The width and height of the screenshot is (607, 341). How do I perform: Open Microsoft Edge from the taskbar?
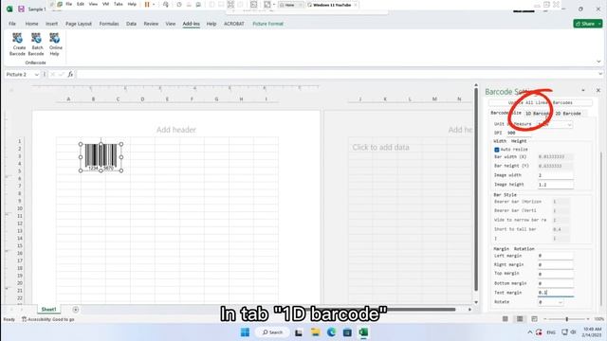pyautogui.click(x=331, y=332)
